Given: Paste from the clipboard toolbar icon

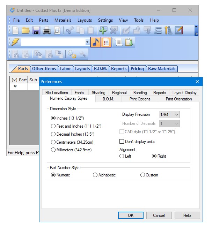Looking at the screenshot, I should 90,30.
